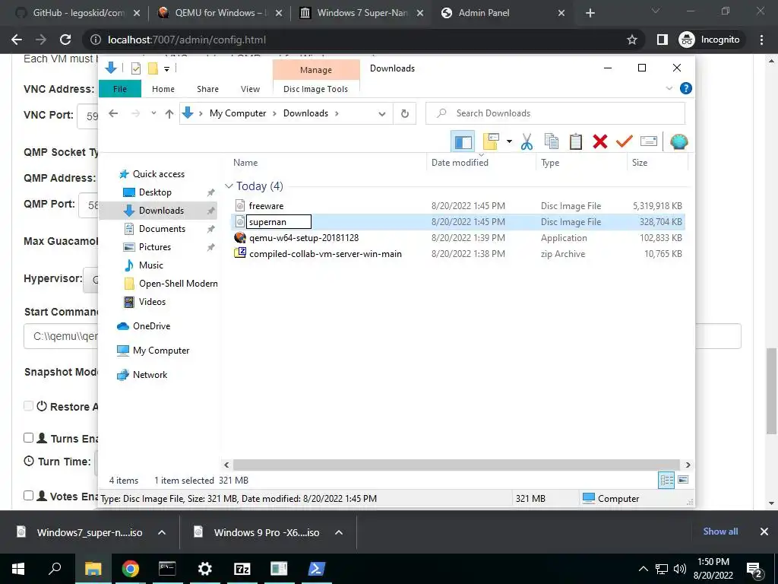Check the Restore checkbox on Admin Panel
This screenshot has height=584, width=778.
[29, 406]
